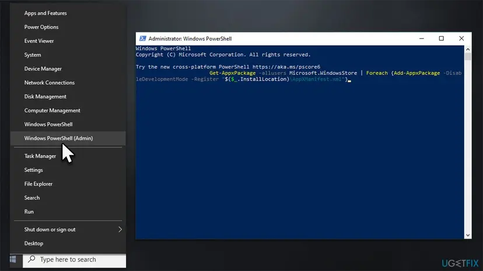
Task: Focus the Type here to search box
Action: [74, 259]
